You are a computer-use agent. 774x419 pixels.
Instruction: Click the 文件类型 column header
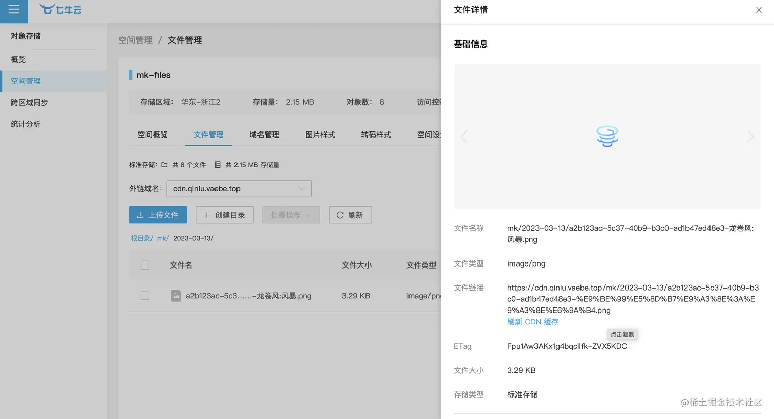[421, 265]
